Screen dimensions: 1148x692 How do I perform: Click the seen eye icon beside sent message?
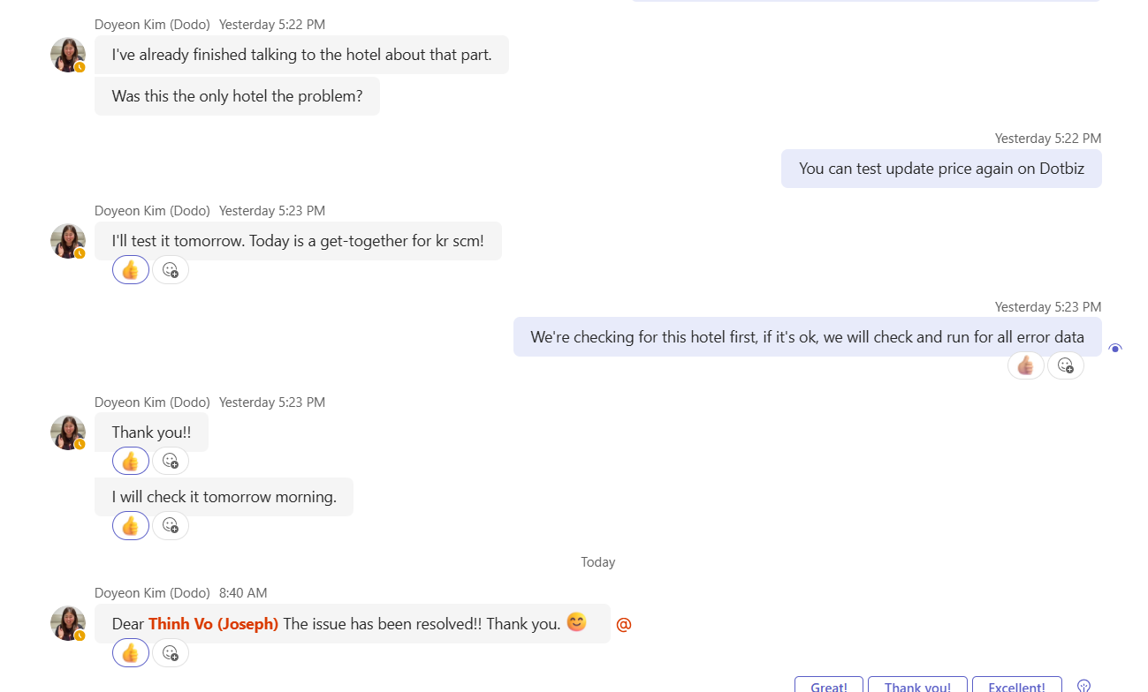tap(1115, 349)
